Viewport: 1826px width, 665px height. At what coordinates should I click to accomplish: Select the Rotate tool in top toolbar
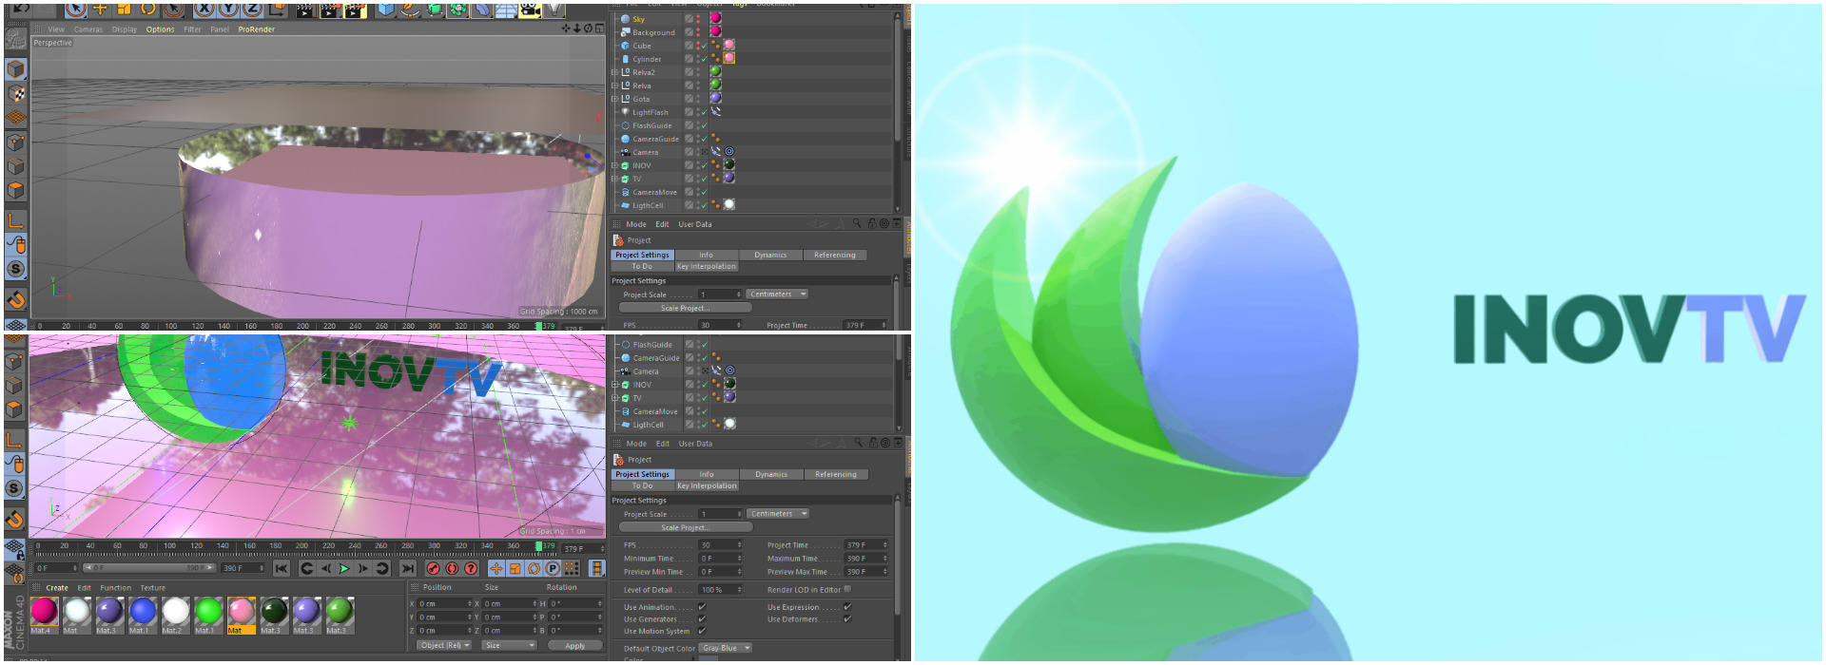[148, 9]
